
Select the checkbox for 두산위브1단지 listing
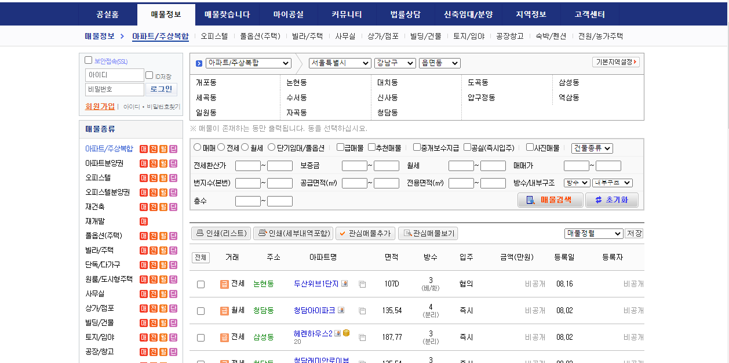coord(201,285)
